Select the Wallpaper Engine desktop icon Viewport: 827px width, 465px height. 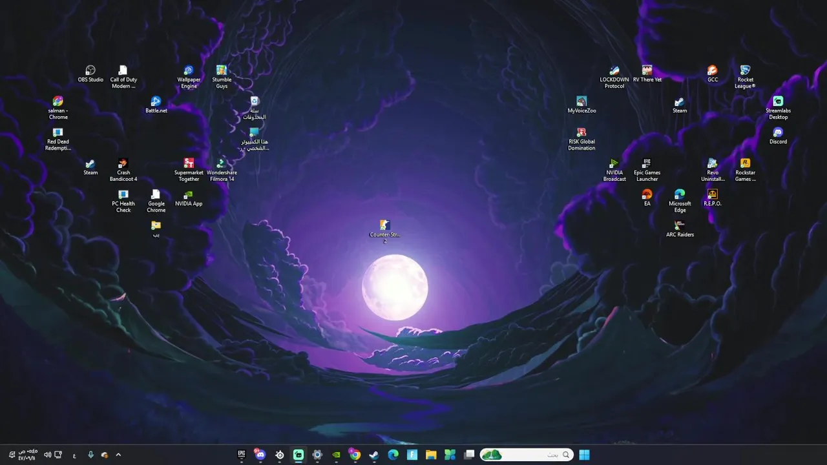[189, 76]
